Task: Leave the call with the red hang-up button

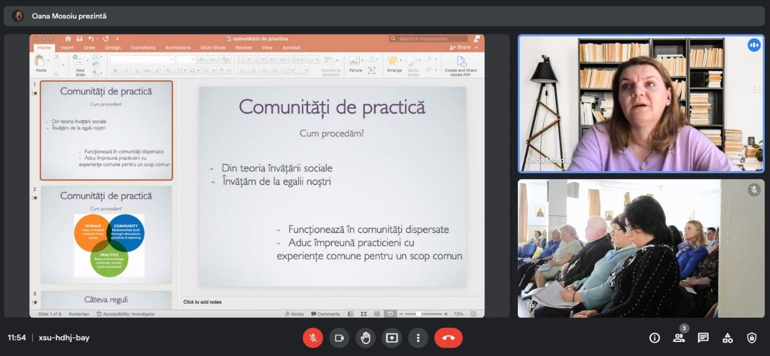Action: click(x=448, y=338)
